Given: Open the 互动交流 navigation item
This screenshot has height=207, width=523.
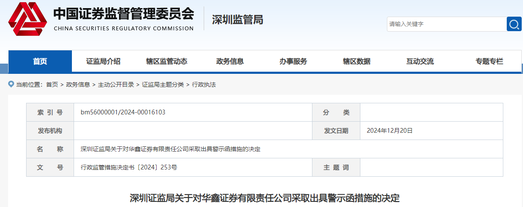Looking at the screenshot, I should pyautogui.click(x=420, y=61).
